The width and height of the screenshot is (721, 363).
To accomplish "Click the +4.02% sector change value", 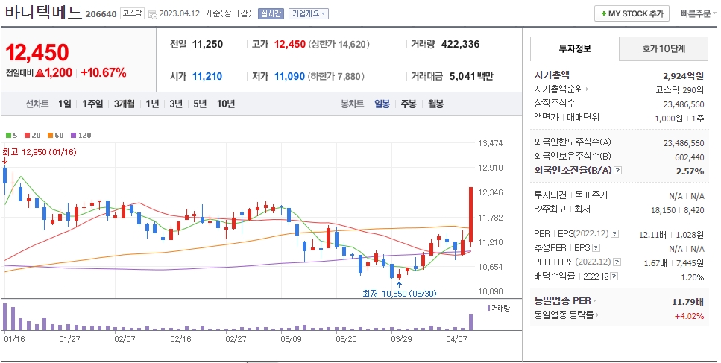I will coord(689,316).
